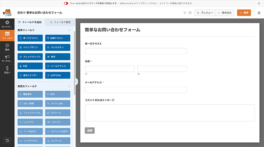Select the フィールドを追加 tab

coord(30,22)
